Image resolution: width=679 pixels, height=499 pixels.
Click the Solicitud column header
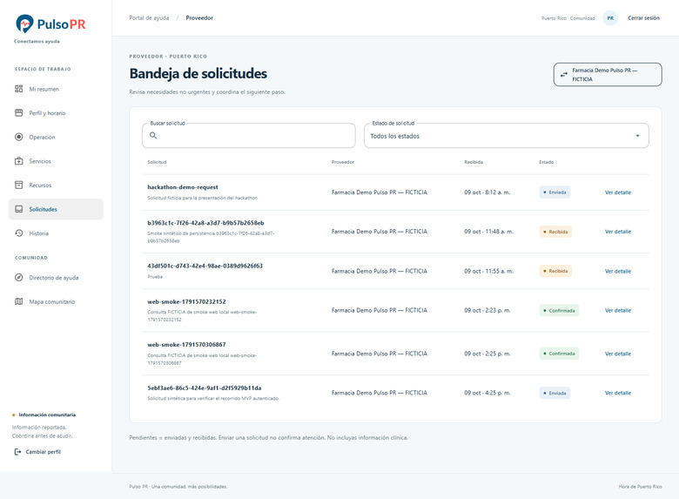point(157,162)
